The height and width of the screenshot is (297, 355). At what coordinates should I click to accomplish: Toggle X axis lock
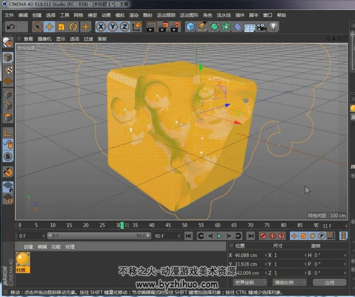click(x=101, y=27)
